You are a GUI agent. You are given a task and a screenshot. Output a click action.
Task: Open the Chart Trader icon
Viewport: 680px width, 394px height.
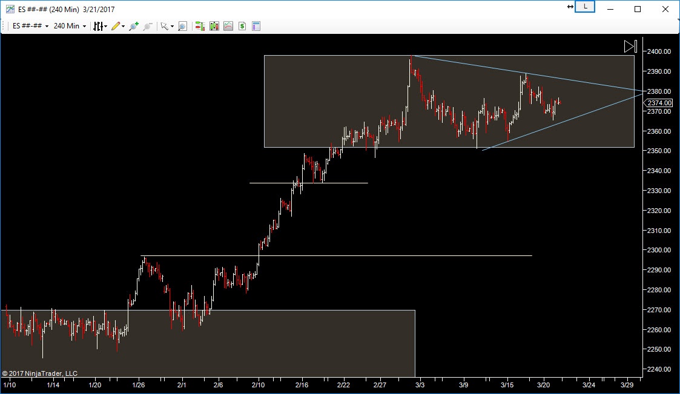point(199,26)
